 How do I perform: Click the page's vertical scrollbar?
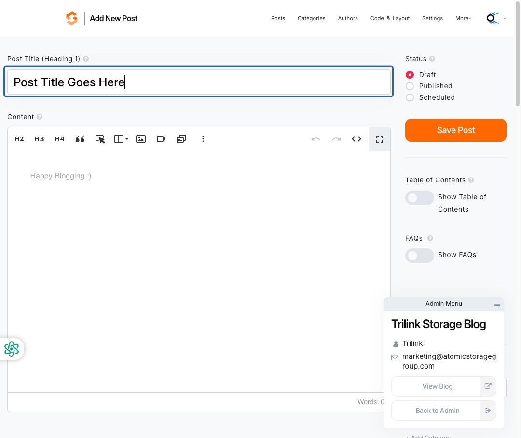tap(517, 53)
